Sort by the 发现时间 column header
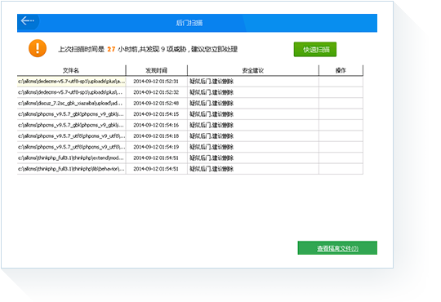Screen dimensions: 441x302 [156, 70]
